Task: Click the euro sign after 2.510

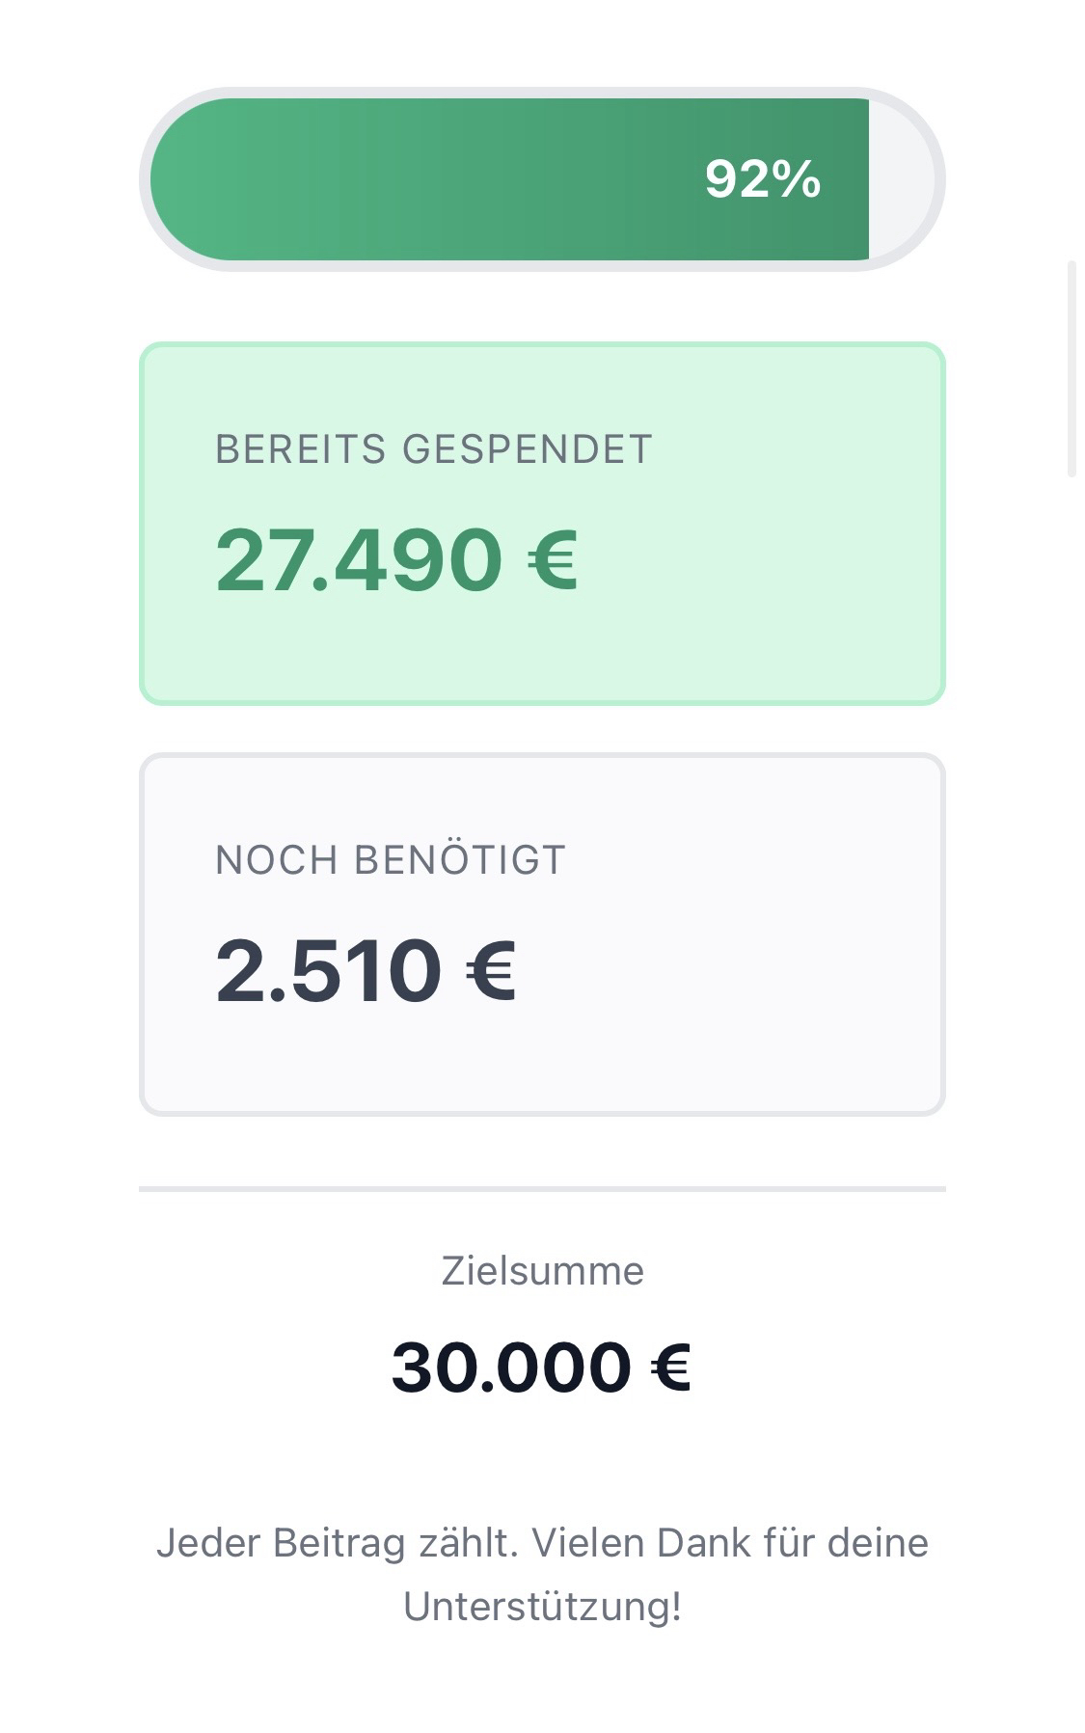Action: click(491, 970)
